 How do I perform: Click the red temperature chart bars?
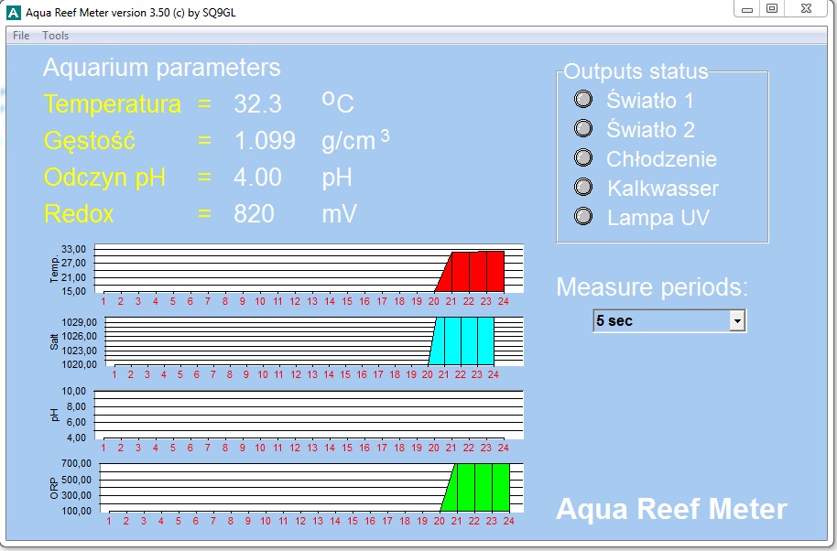coord(476,270)
